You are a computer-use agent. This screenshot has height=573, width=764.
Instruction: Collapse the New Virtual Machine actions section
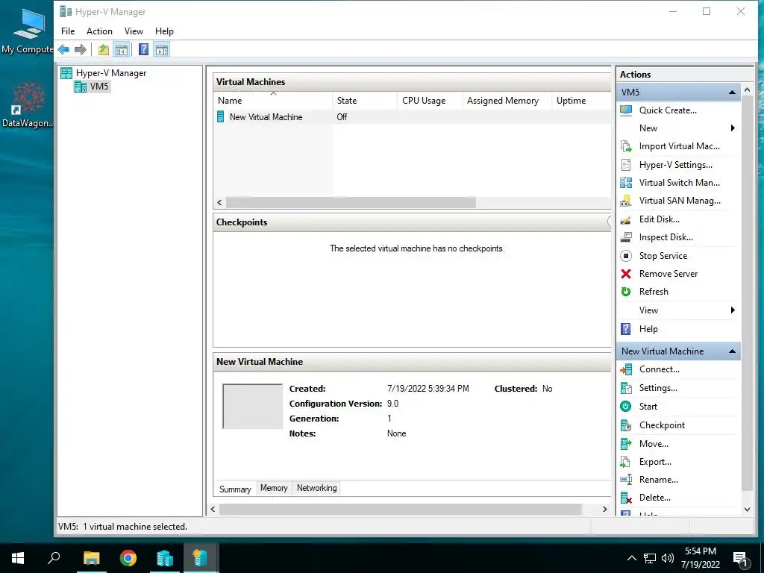732,351
